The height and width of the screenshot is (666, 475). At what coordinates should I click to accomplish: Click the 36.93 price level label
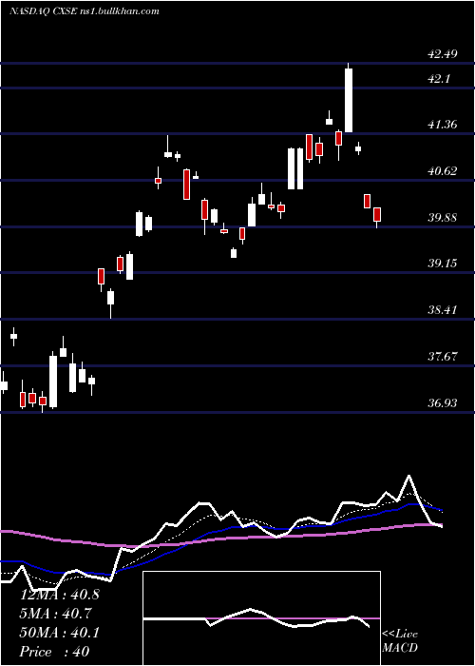pyautogui.click(x=443, y=403)
